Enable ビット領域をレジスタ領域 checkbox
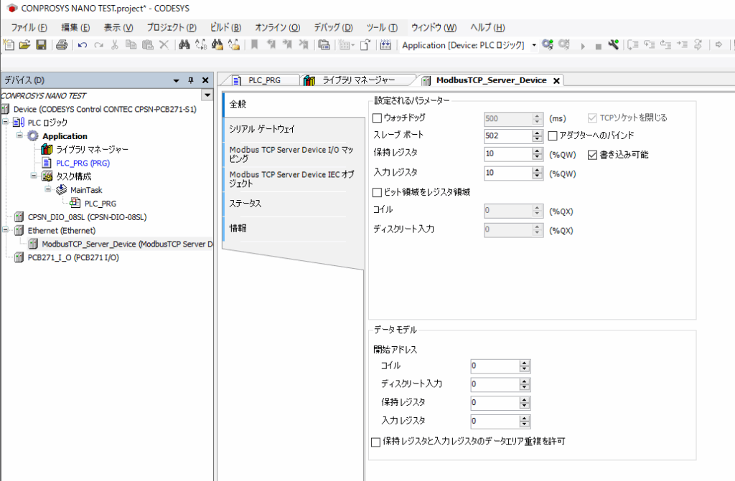This screenshot has width=735, height=481. point(378,193)
